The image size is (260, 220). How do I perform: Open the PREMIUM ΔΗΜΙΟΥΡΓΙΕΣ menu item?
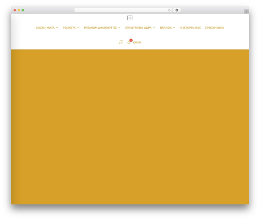(x=100, y=28)
